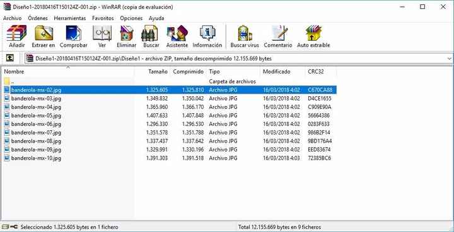The width and height of the screenshot is (454, 232).
Task: Click the modified date 16/03/2018 4:03
Action: click(x=281, y=158)
